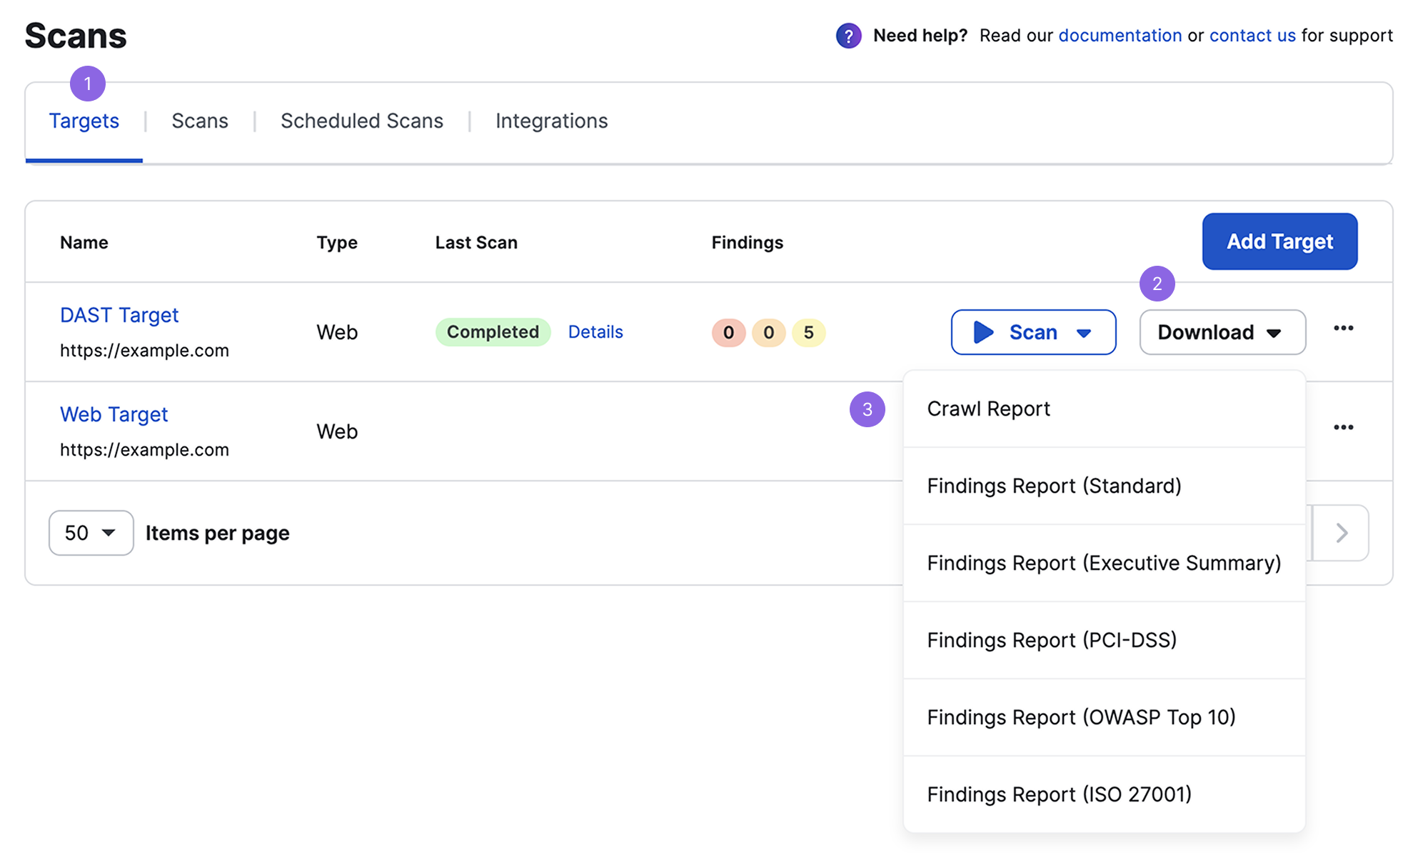This screenshot has width=1418, height=853.
Task: Select Findings Report (Executive Summary) menu item
Action: (x=1104, y=562)
